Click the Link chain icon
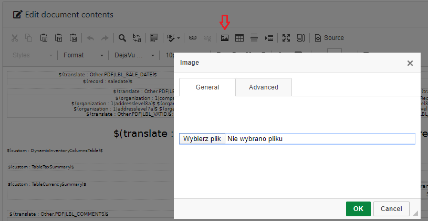This screenshot has width=428, height=221. pos(193,38)
